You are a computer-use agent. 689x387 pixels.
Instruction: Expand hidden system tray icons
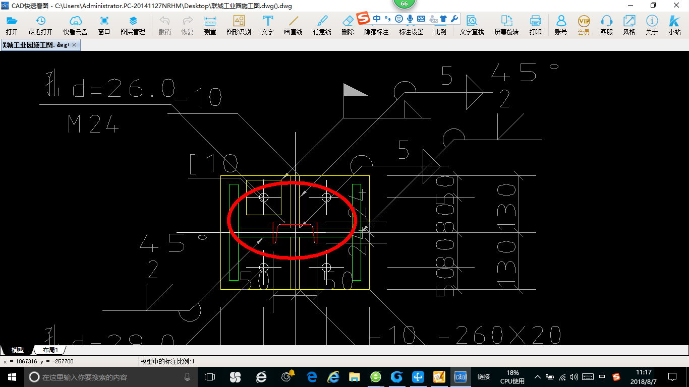(538, 376)
